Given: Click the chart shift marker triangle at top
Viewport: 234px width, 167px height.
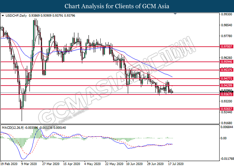Looking at the screenshot, I should tap(175, 14).
